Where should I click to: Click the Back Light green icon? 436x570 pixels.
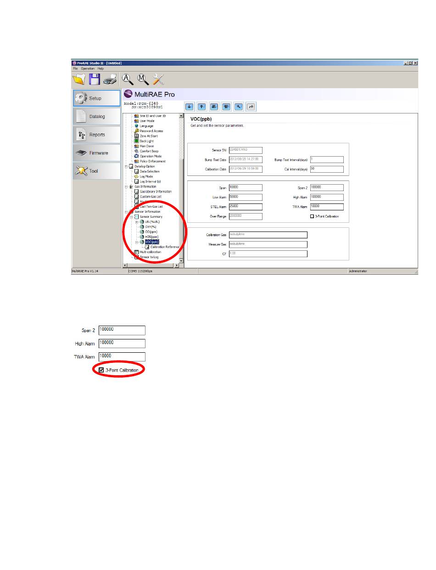click(x=136, y=141)
